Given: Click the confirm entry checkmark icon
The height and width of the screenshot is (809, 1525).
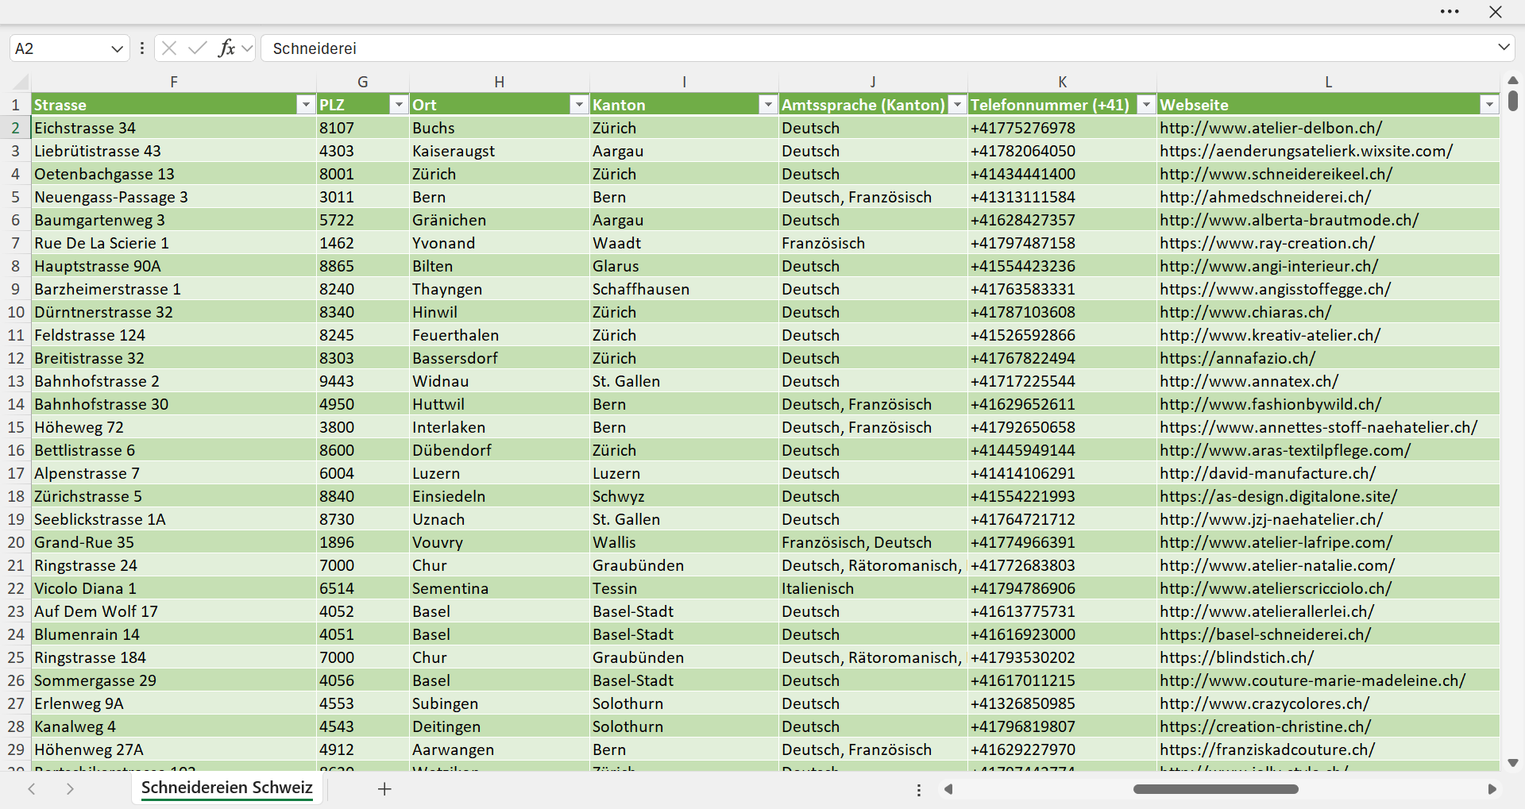Looking at the screenshot, I should click(198, 48).
